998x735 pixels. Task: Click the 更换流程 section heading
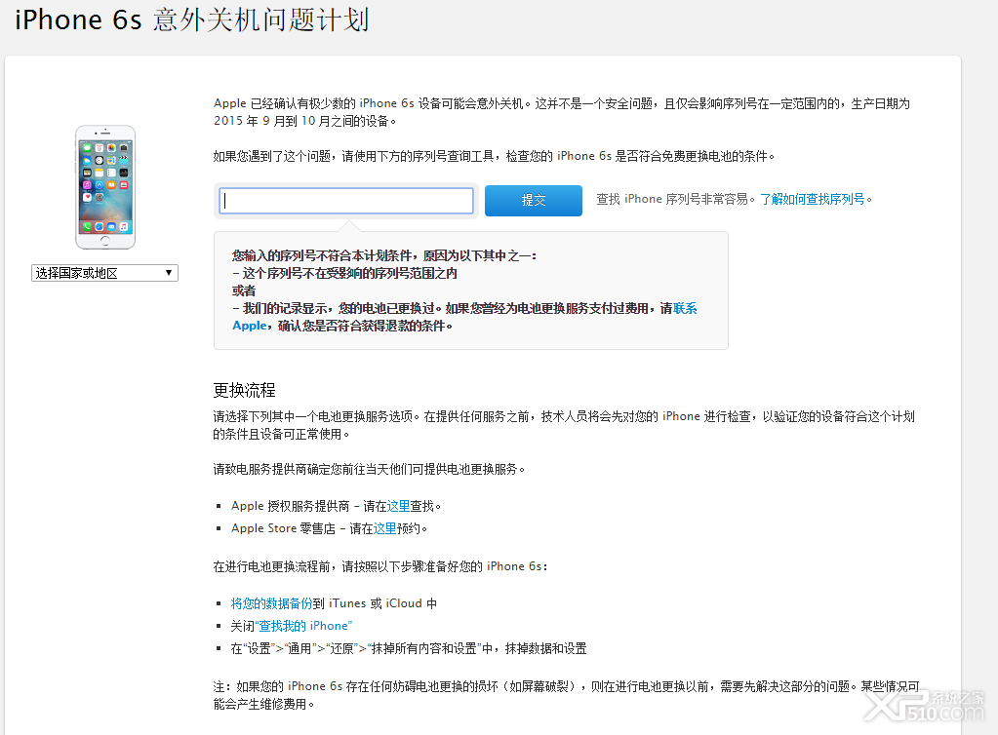click(x=245, y=390)
